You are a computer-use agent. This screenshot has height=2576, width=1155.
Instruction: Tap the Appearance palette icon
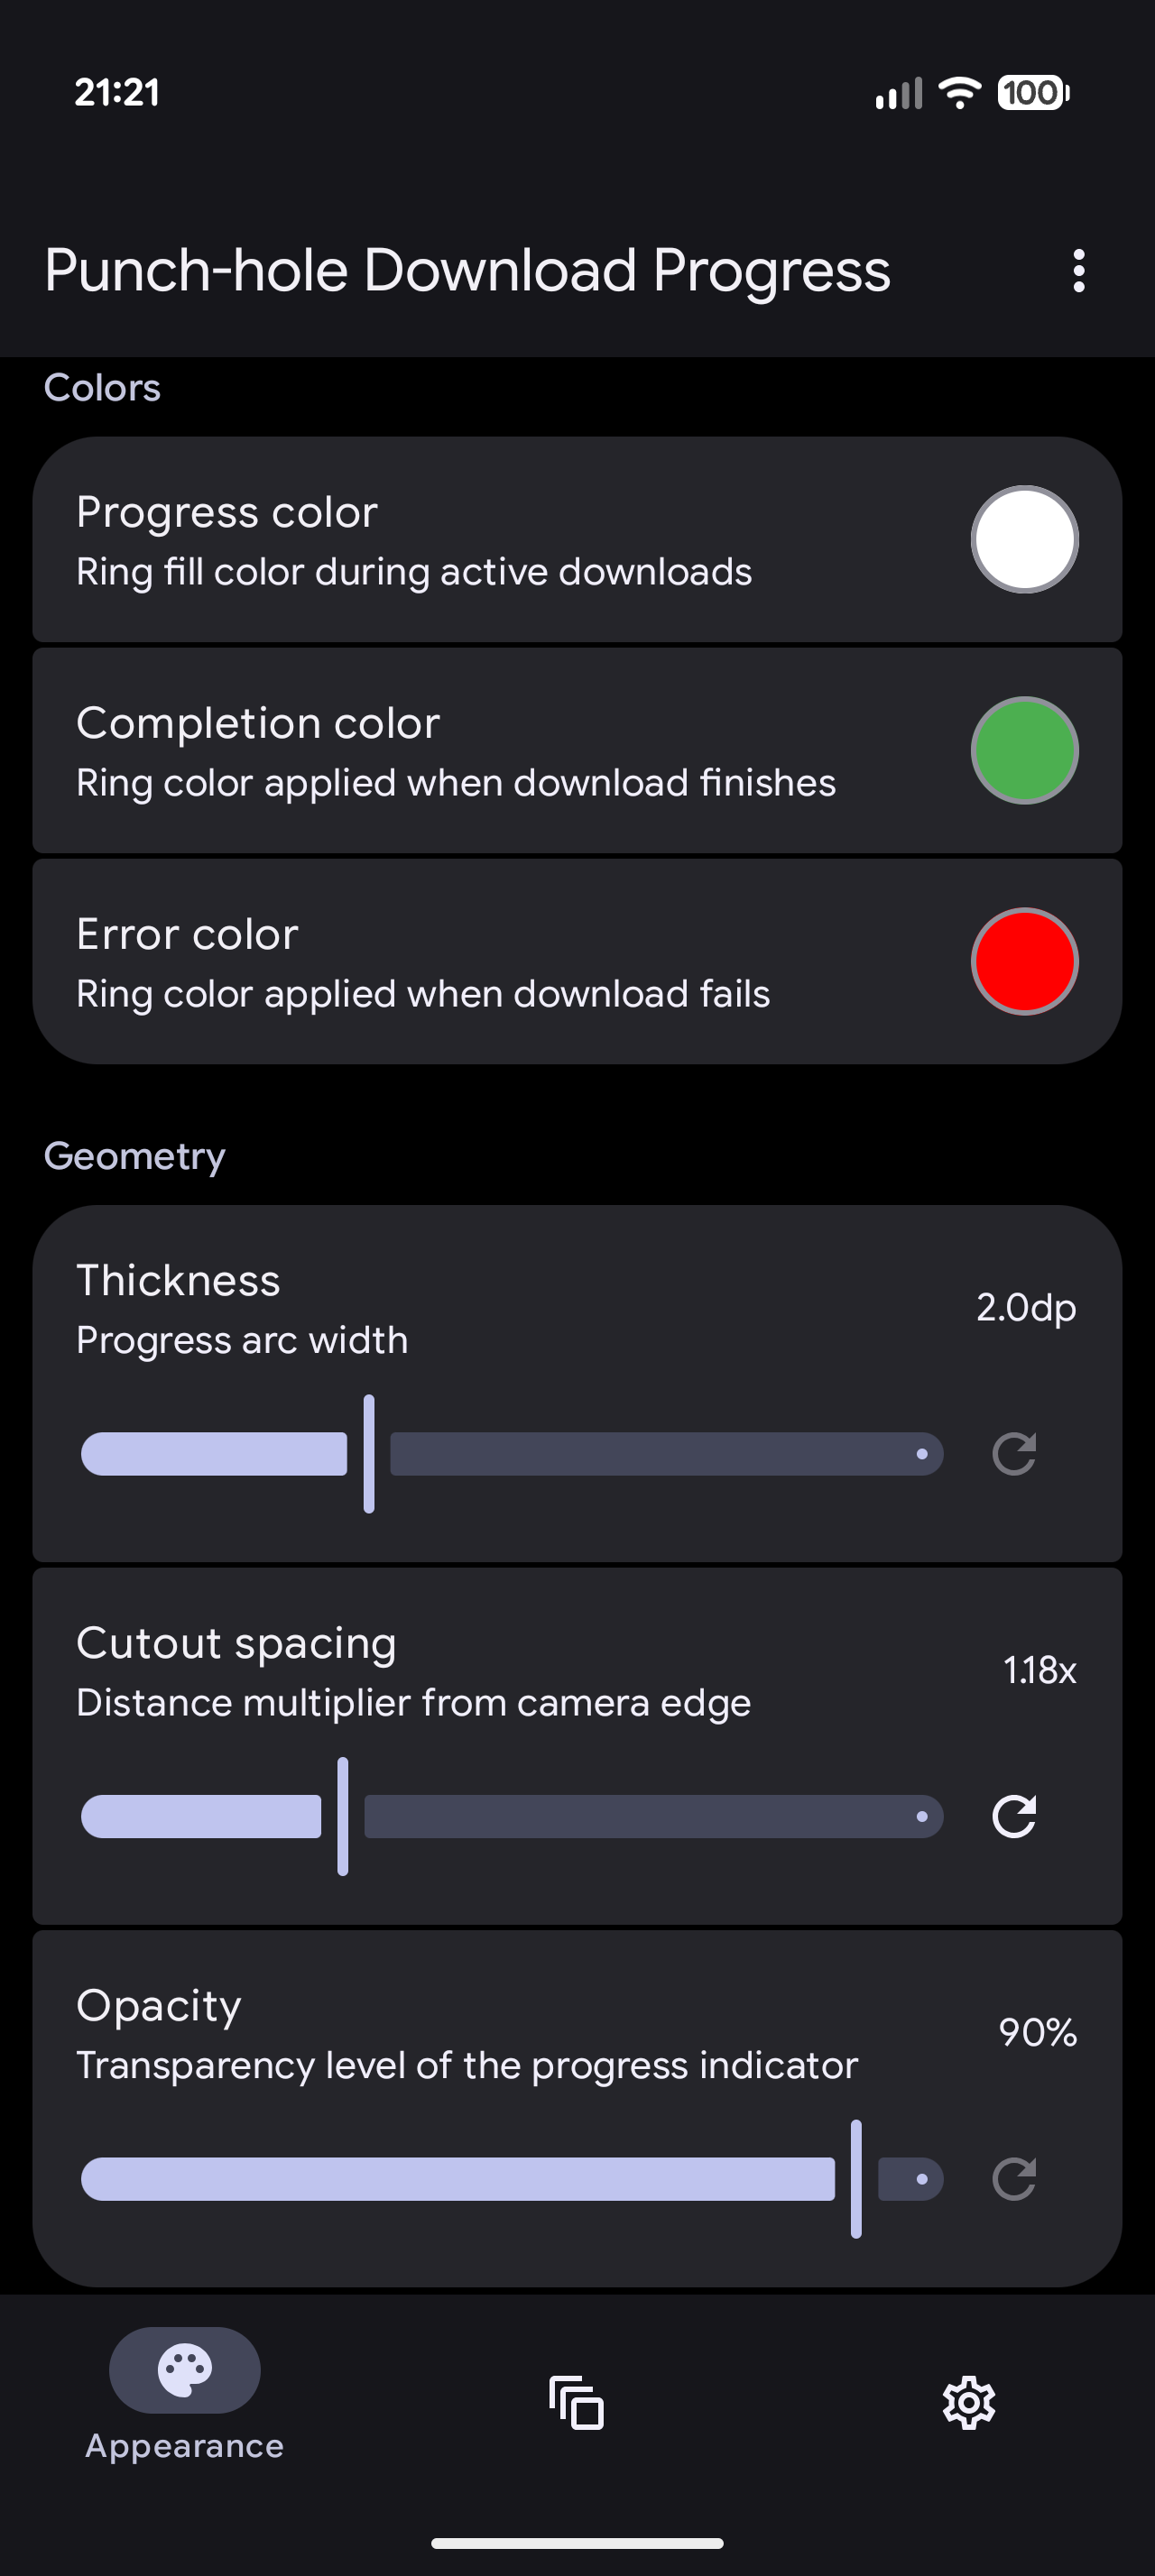pos(185,2369)
